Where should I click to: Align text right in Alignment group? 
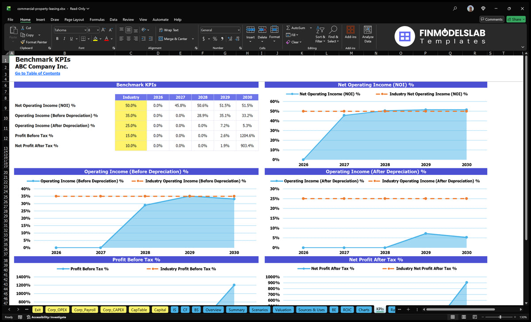click(x=135, y=39)
